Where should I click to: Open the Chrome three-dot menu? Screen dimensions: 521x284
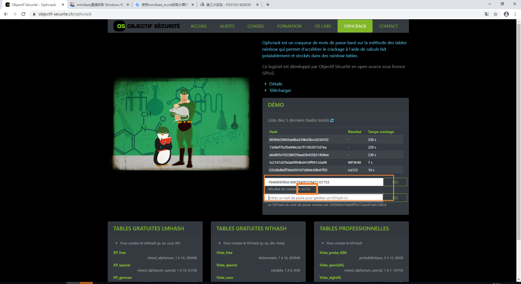tap(515, 14)
